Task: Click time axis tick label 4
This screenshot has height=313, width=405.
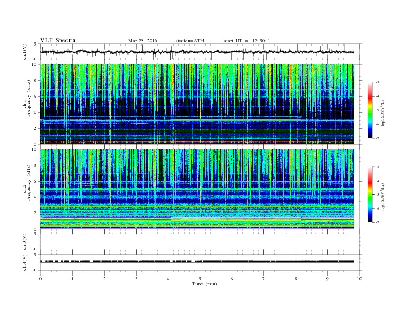Action: click(x=168, y=279)
